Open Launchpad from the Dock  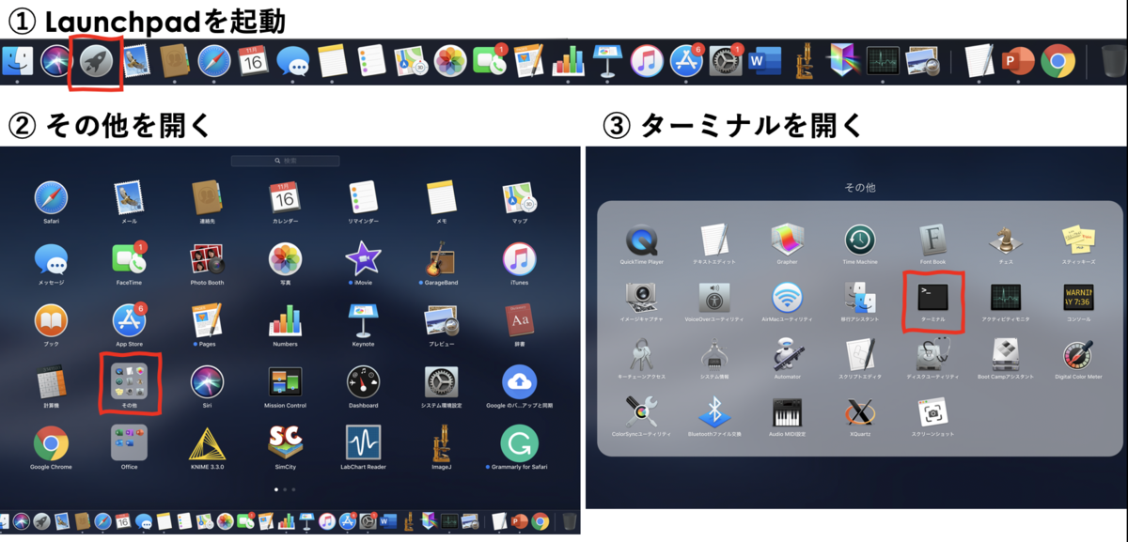[94, 58]
